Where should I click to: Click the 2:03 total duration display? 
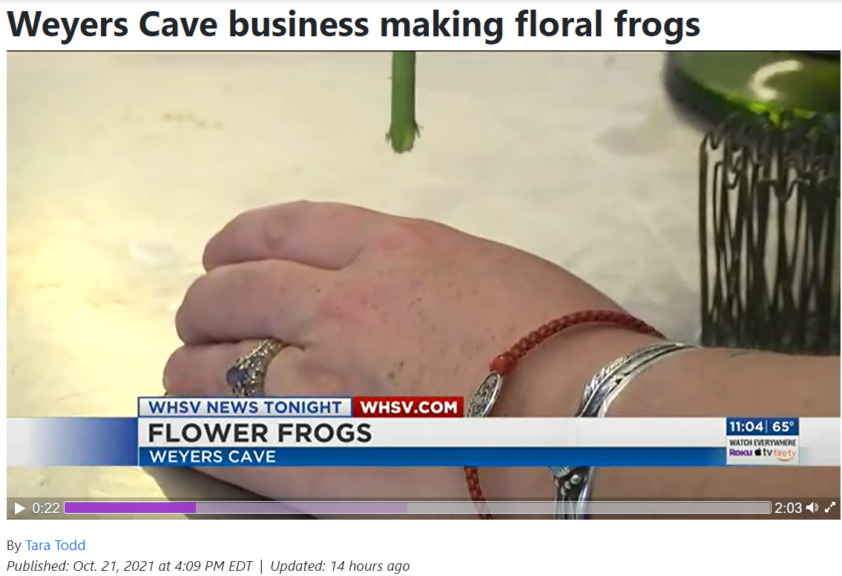click(x=788, y=508)
